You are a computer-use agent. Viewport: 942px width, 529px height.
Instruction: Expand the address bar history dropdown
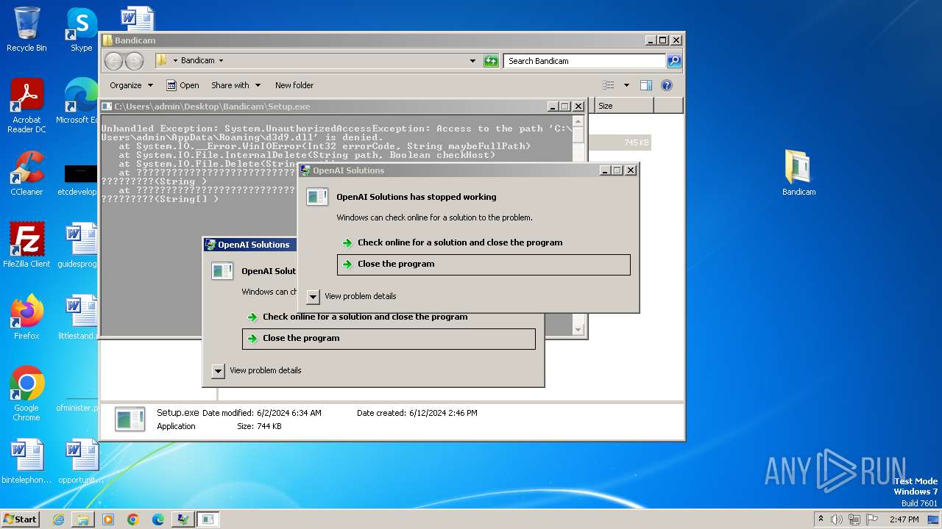coord(472,61)
